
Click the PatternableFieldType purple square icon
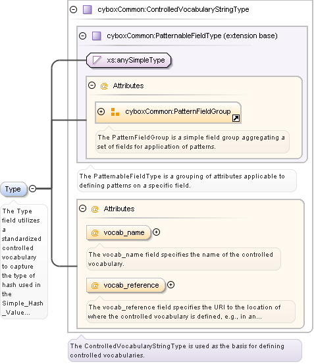(97, 36)
